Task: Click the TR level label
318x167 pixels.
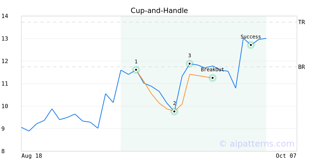Action: point(301,22)
